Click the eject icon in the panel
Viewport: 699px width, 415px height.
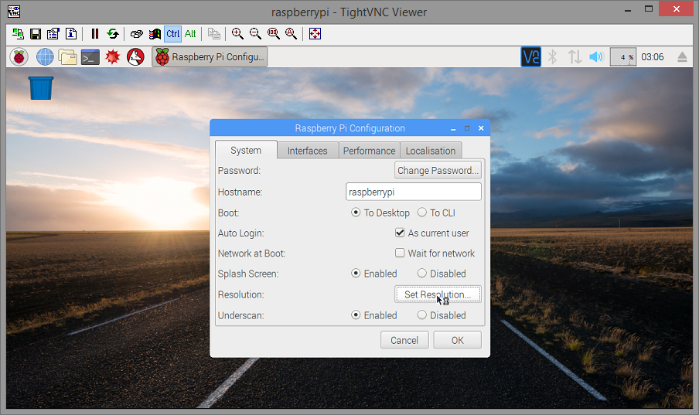pyautogui.click(x=682, y=57)
